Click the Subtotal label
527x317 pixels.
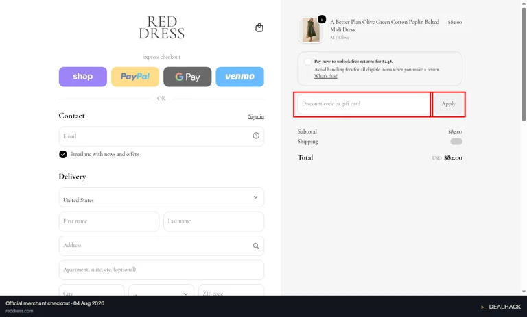click(307, 131)
